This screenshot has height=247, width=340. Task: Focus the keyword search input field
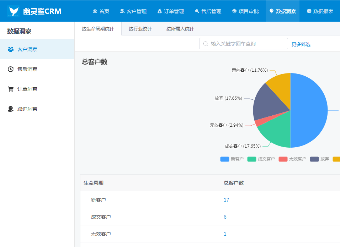point(245,44)
